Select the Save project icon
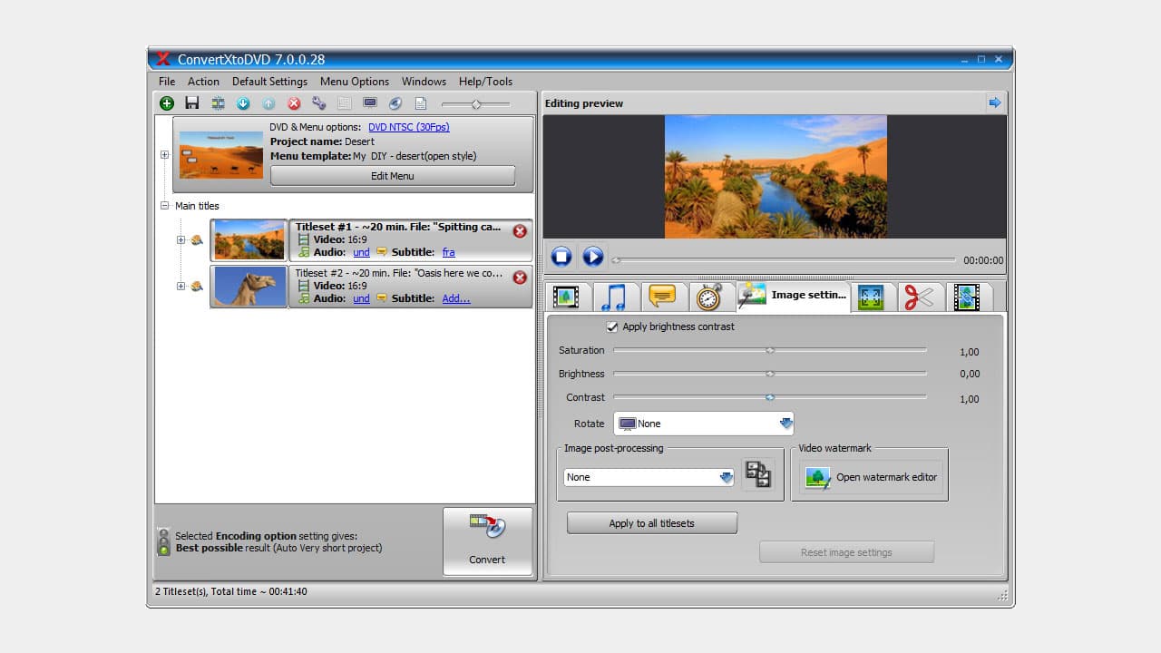Screen dimensions: 1161x653 pos(192,103)
